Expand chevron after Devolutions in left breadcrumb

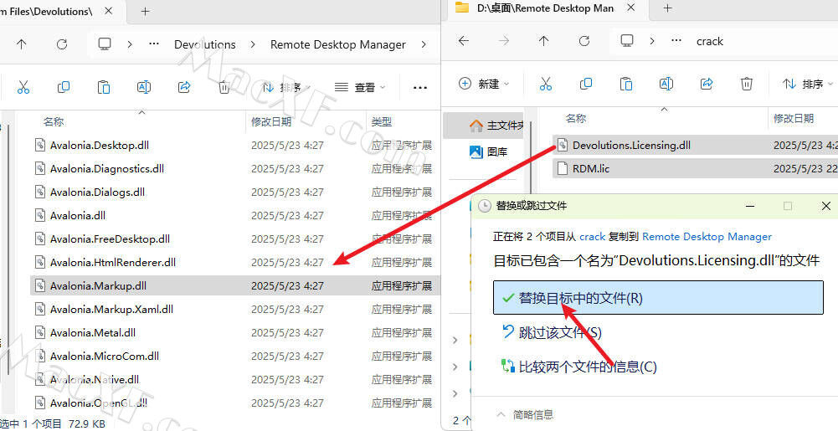(253, 44)
